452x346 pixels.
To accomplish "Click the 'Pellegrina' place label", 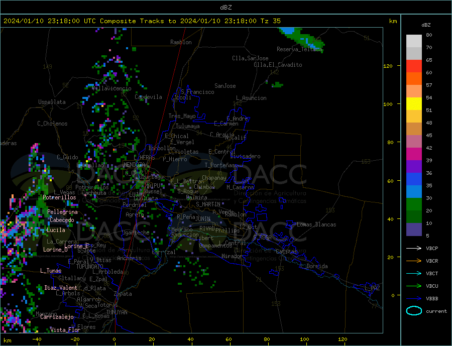I will (x=63, y=212).
